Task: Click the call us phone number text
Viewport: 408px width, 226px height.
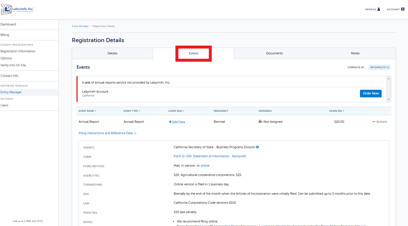Action: [x=28, y=221]
